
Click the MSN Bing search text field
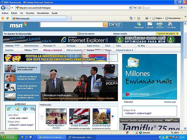coord(71,25)
